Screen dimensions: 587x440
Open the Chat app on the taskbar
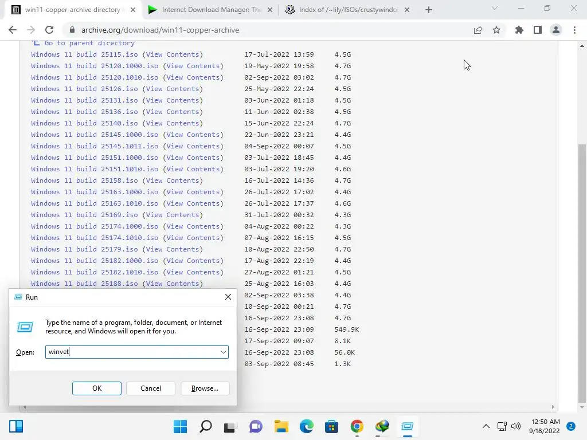point(256,426)
